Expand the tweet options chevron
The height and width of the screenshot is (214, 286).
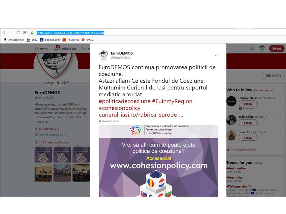tap(216, 56)
